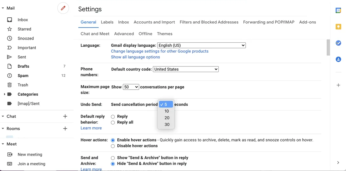Choose 20 seconds cancellation option

click(x=166, y=118)
